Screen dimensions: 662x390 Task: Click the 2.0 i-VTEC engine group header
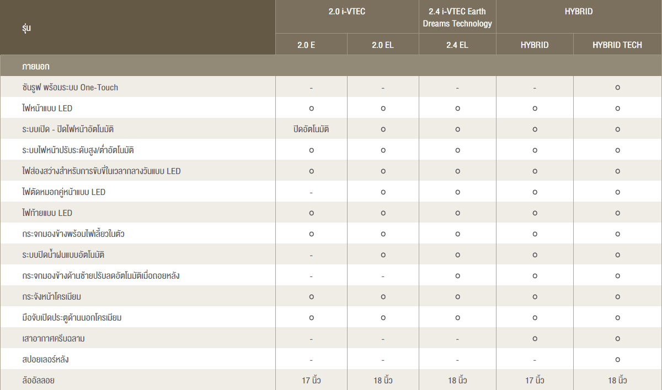347,12
